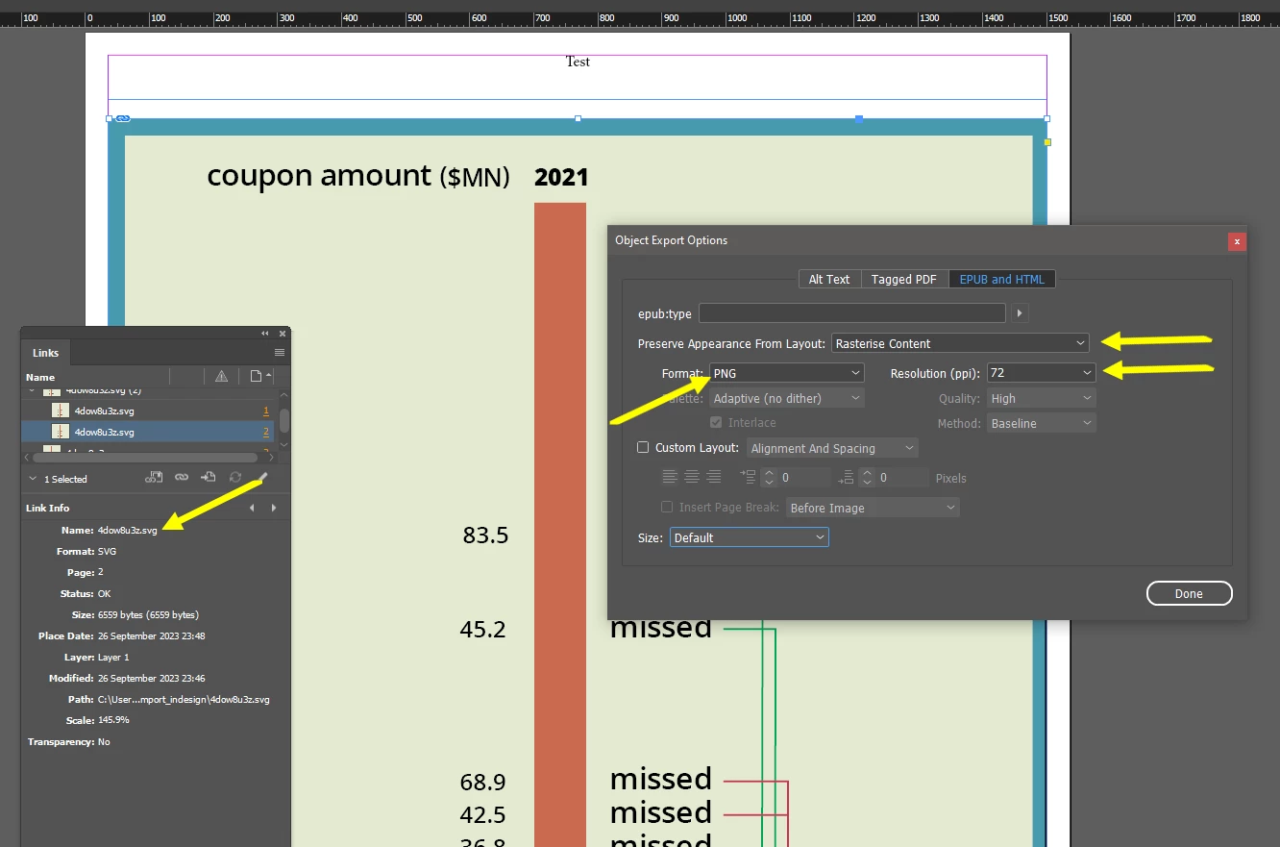Click the space before value field

click(805, 477)
